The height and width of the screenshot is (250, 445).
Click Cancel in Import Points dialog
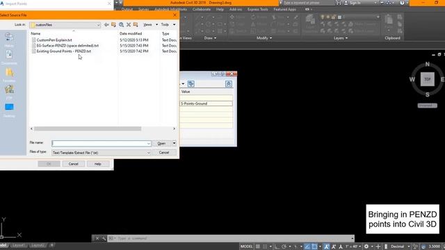point(73,164)
